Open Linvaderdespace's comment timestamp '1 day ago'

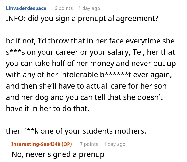point(89,8)
